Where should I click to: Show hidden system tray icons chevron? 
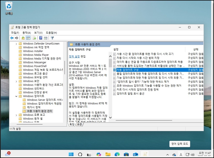point(168,155)
